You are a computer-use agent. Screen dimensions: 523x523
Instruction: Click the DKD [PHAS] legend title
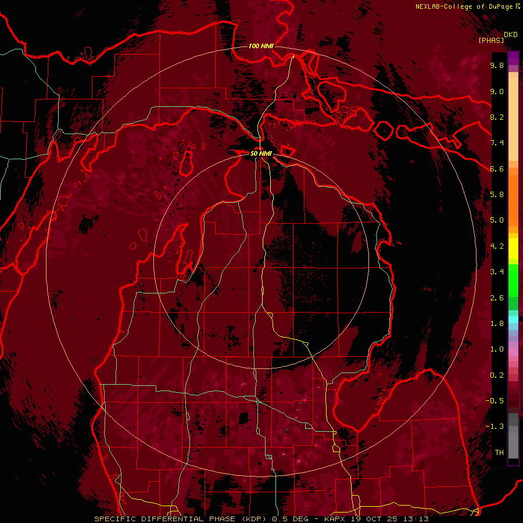[498, 37]
